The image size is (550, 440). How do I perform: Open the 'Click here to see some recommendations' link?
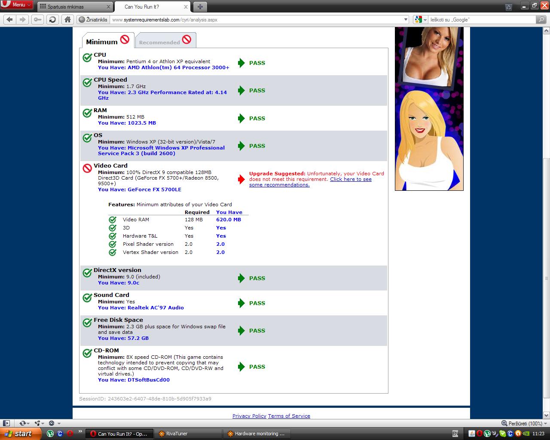click(x=310, y=182)
